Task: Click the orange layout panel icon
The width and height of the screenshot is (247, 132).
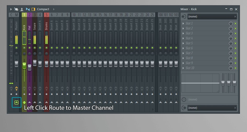Action: click(33, 9)
